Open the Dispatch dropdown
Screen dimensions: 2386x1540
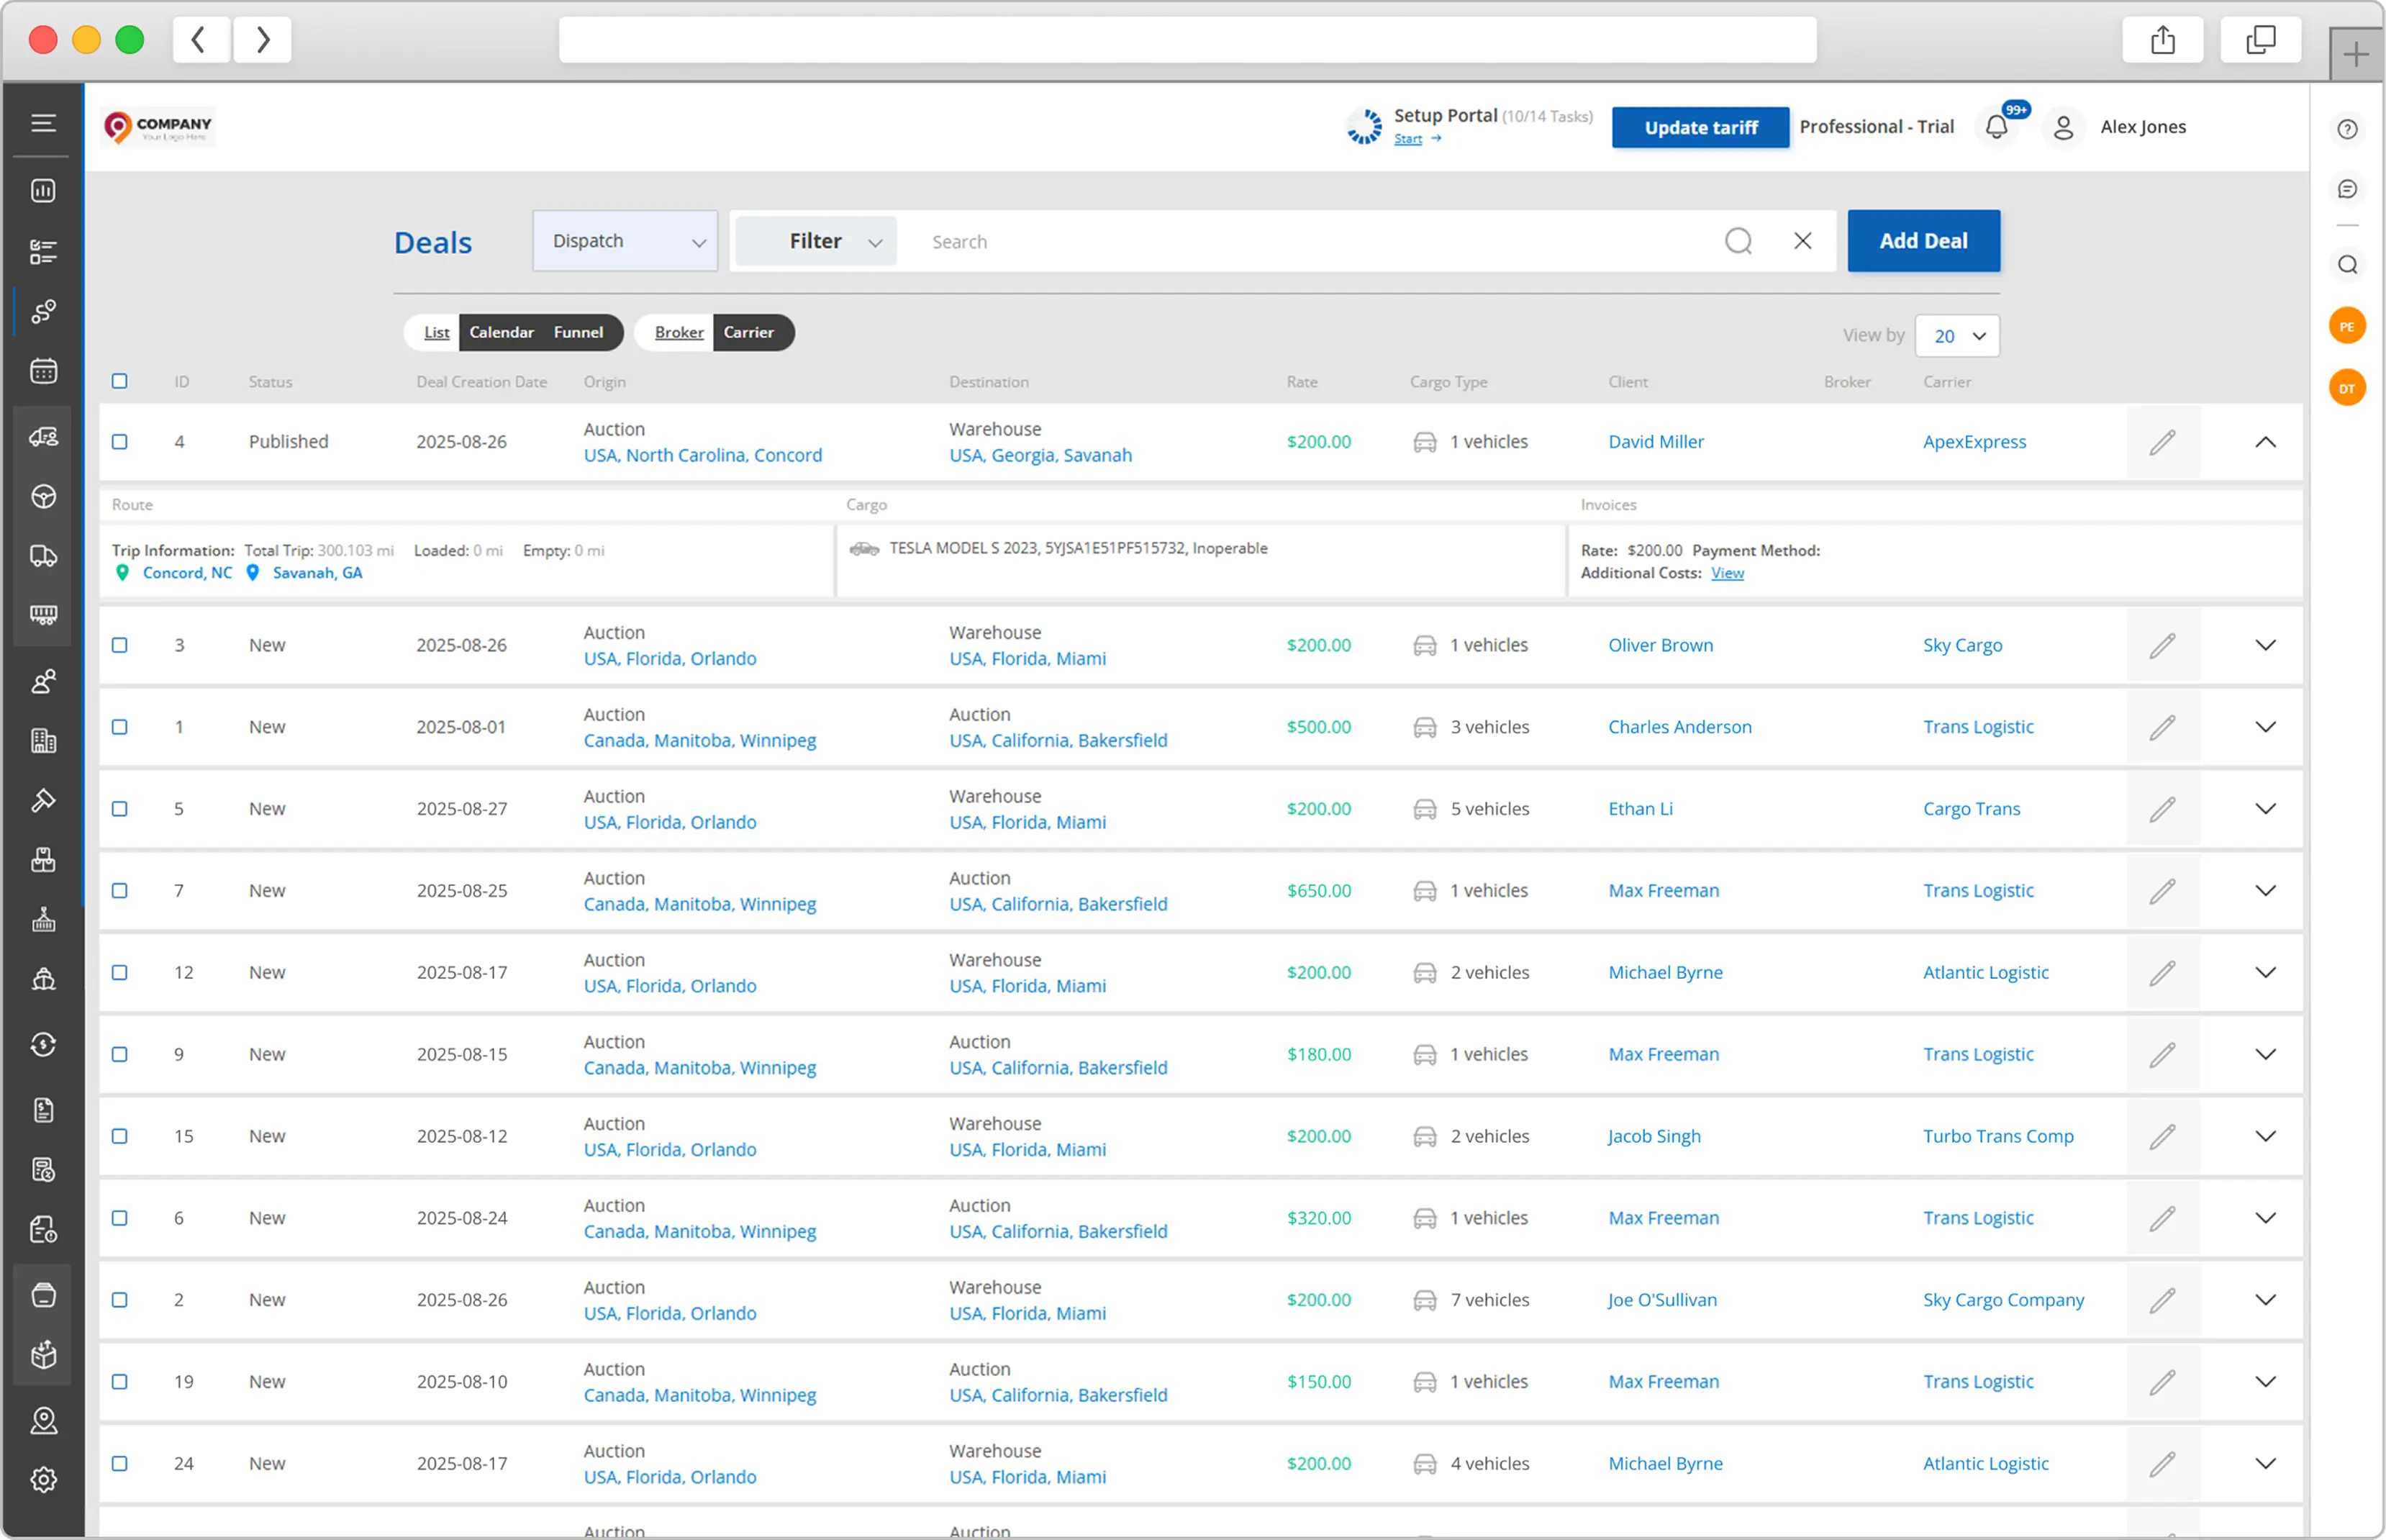[x=625, y=241]
